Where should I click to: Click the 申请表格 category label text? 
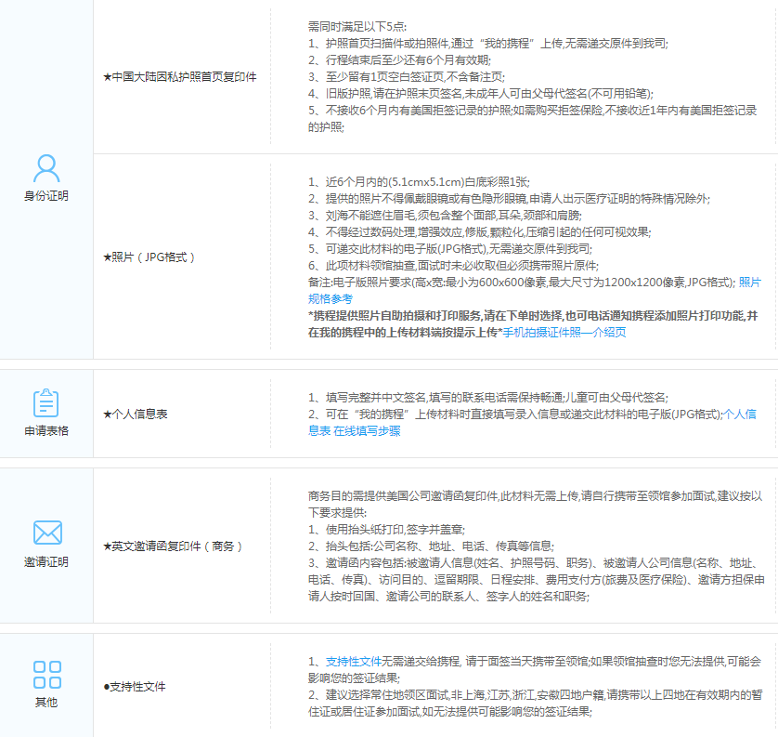(46, 431)
